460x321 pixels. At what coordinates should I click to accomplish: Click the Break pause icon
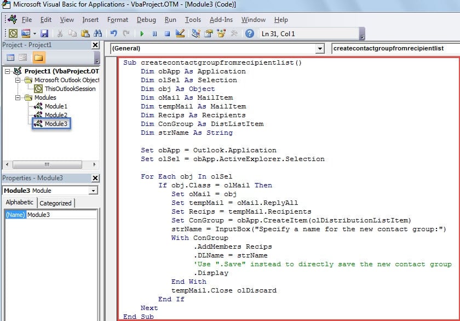154,34
